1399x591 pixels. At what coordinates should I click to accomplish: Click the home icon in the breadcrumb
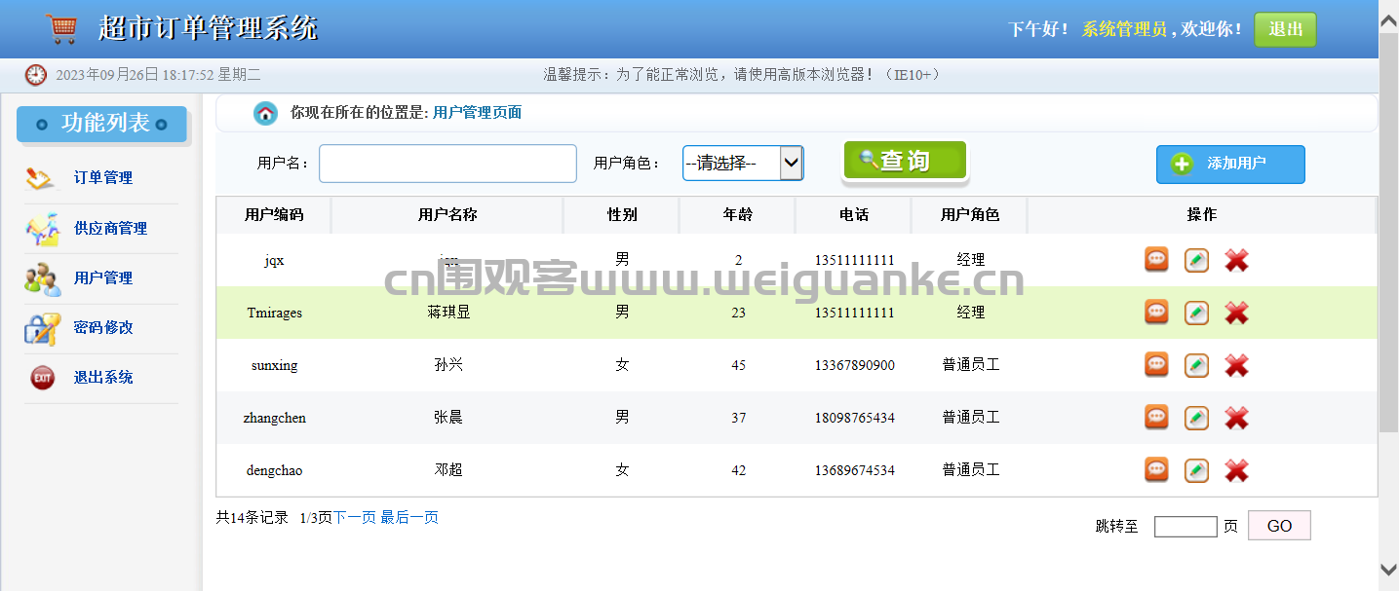[x=265, y=113]
